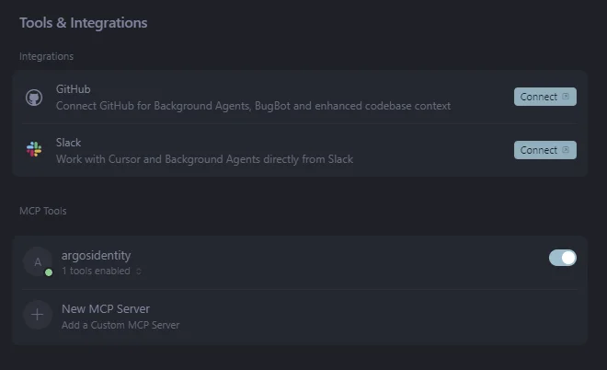Click the Slack integration description text

pos(204,159)
